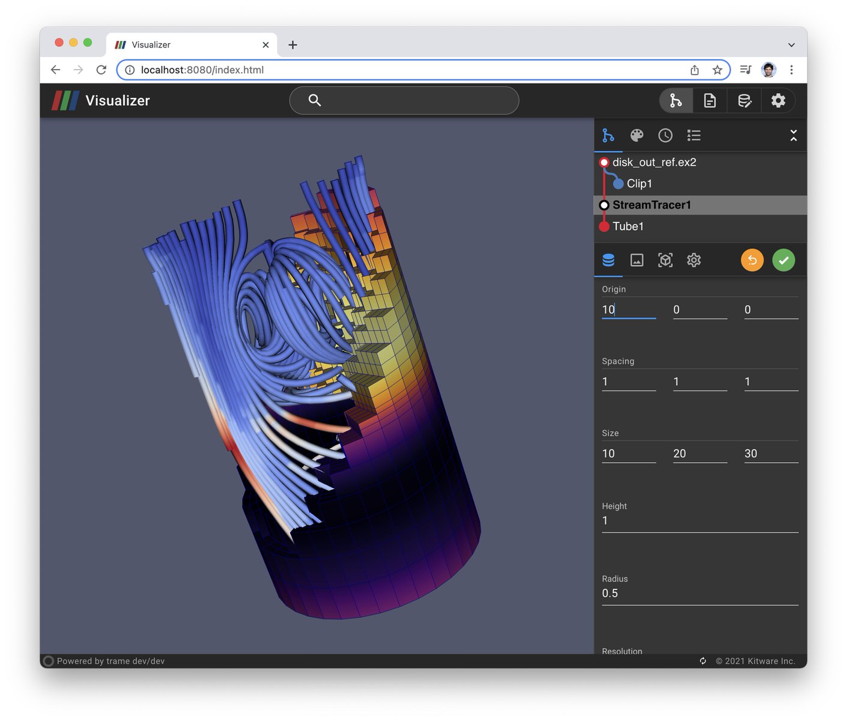Screen dimensions: 847x721
Task: Click the Size field containing 10
Action: pyautogui.click(x=629, y=454)
